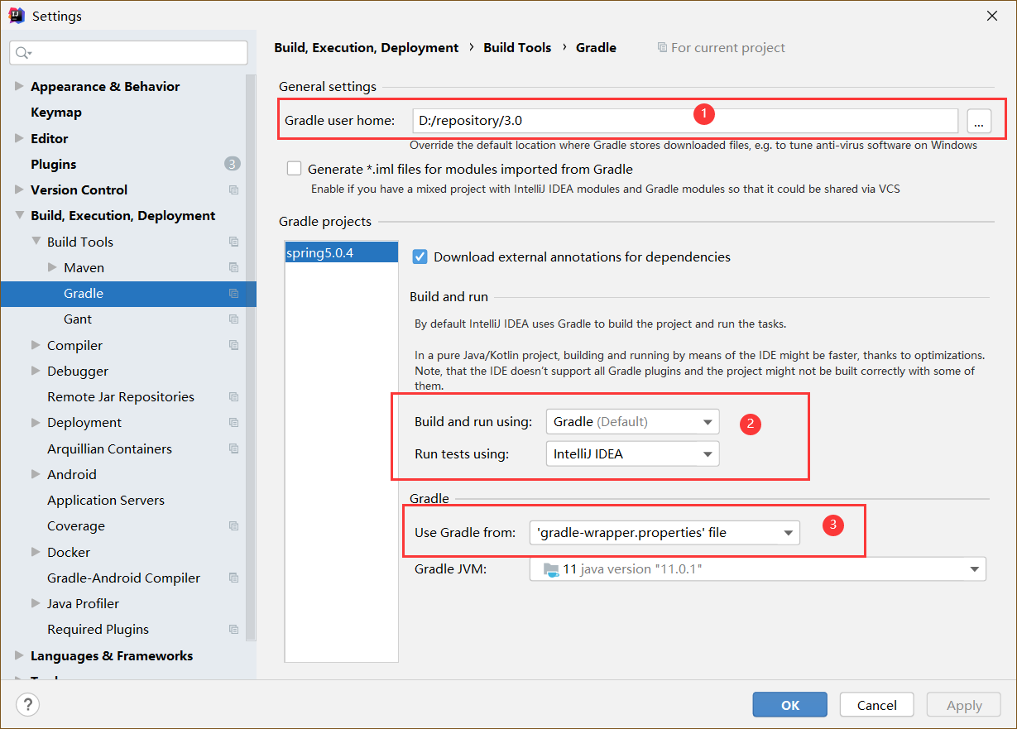Click the project-level icon beside Build Tools

(233, 242)
